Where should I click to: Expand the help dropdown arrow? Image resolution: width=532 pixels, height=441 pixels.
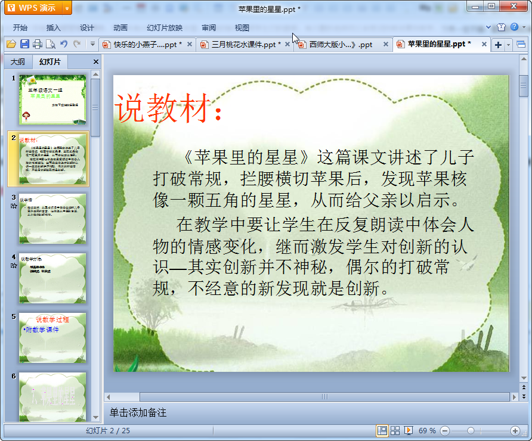tap(524, 27)
